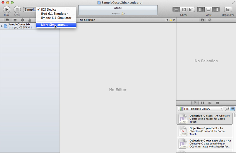Show the File inspector
236x153 pixels.
click(202, 20)
